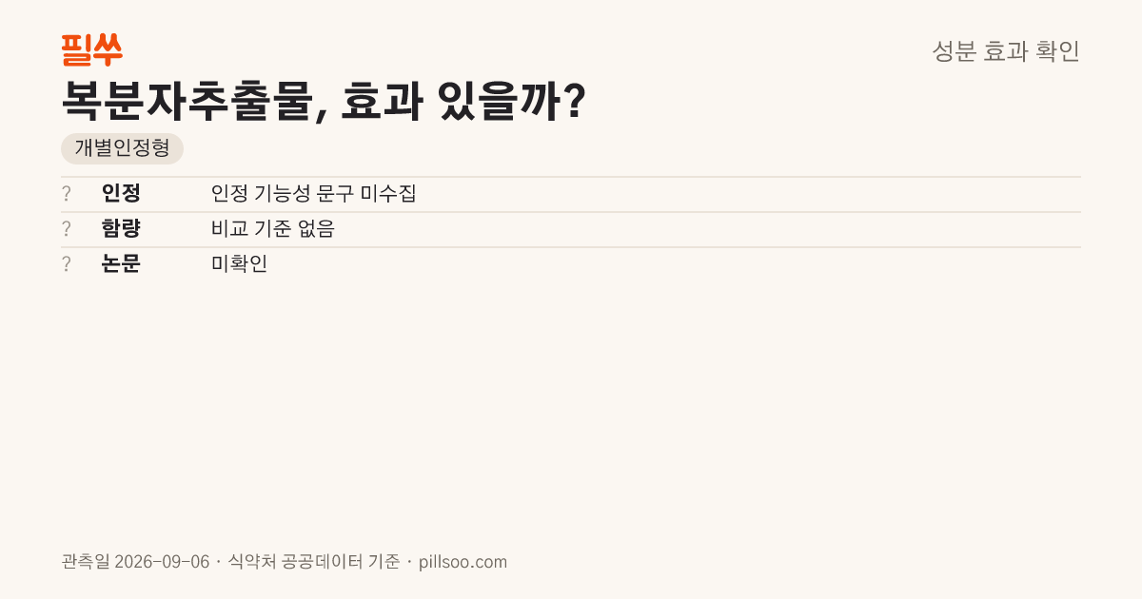Click the word 복분자추출물 in the heading
This screenshot has height=599, width=1142.
[x=185, y=101]
